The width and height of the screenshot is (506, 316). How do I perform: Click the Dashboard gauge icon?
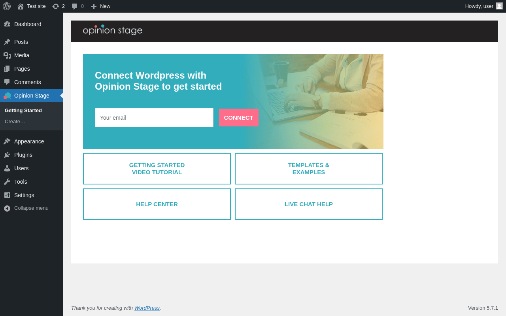7,24
